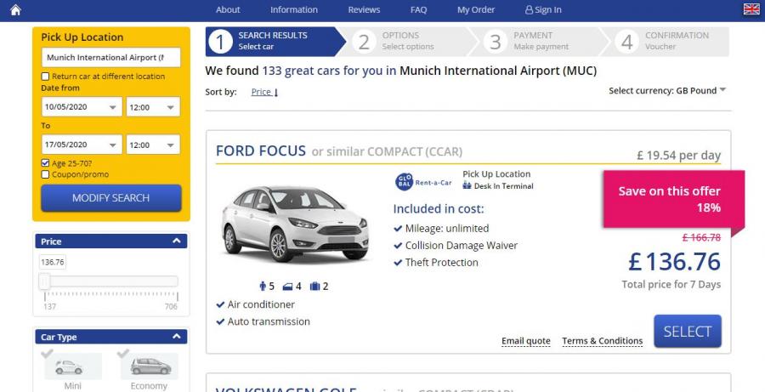The height and width of the screenshot is (392, 765).
Task: Go to the home page icon
Action: click(x=15, y=9)
